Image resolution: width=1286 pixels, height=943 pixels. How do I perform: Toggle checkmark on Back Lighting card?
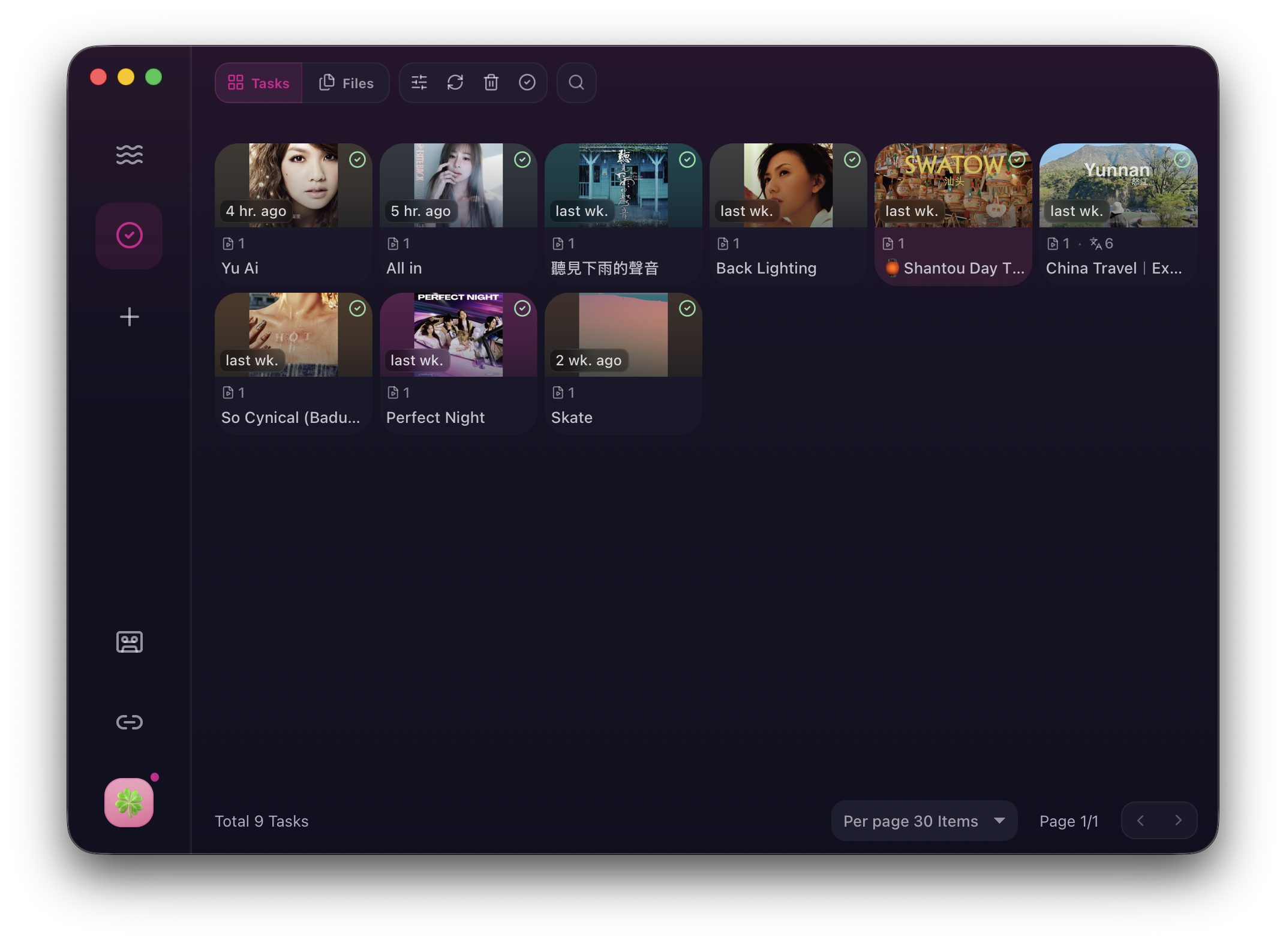coord(852,160)
